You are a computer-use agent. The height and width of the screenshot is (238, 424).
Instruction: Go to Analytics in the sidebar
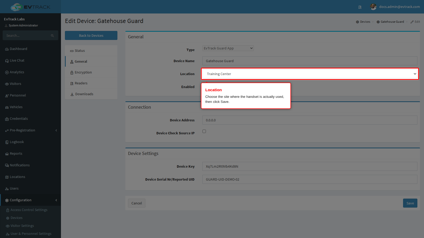(30, 72)
